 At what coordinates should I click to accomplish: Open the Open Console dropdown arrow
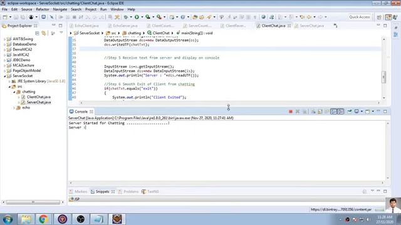click(373, 111)
